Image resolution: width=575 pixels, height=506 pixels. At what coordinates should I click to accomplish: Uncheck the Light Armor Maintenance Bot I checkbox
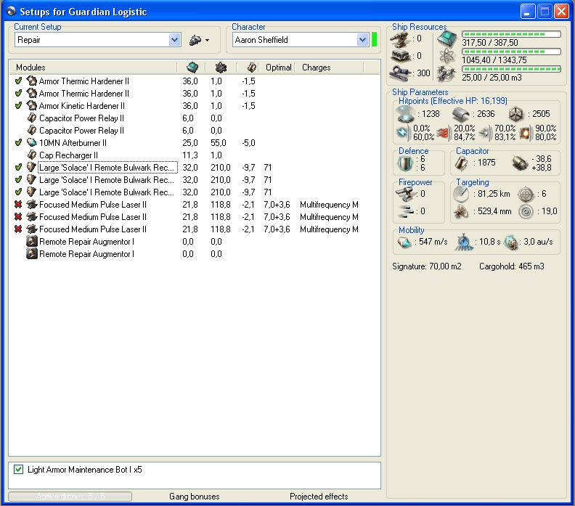coord(18,469)
